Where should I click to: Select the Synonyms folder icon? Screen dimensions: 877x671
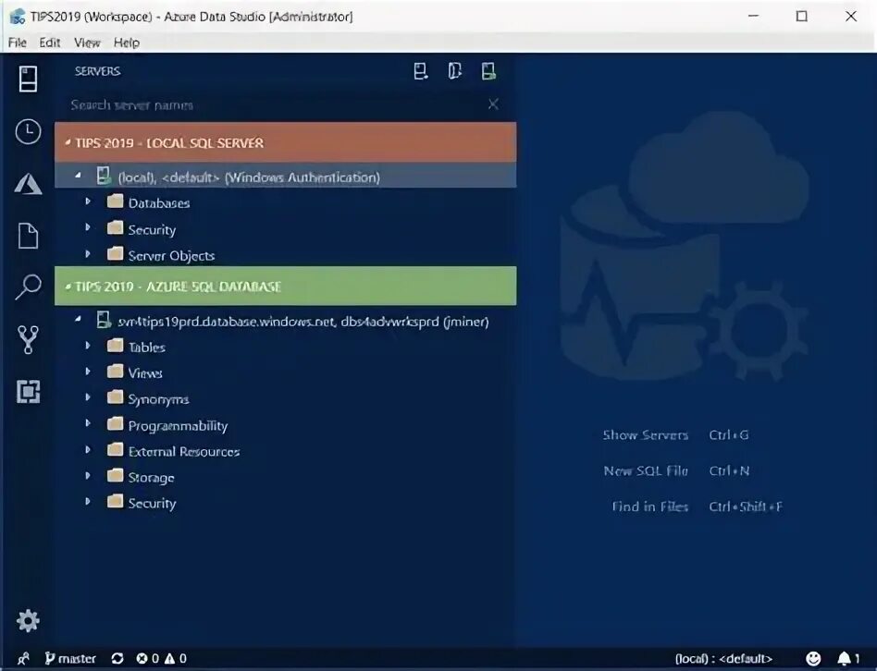(x=116, y=397)
